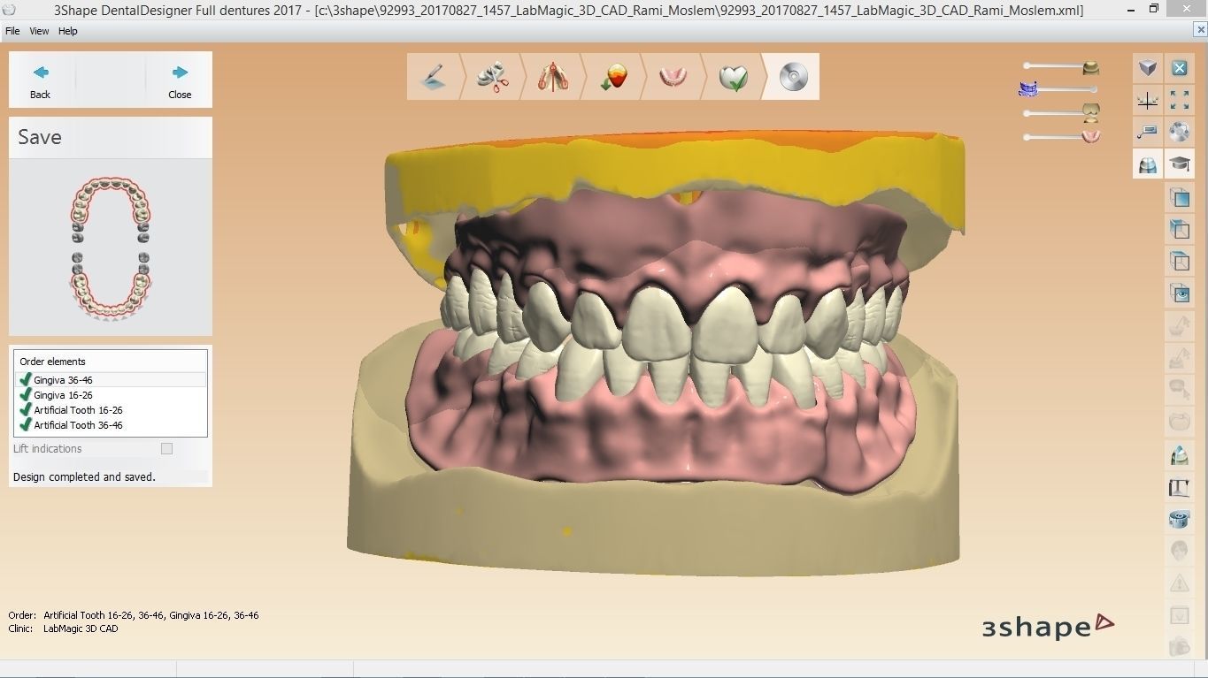The width and height of the screenshot is (1208, 678).
Task: Switch to front face cube view
Action: [1179, 198]
